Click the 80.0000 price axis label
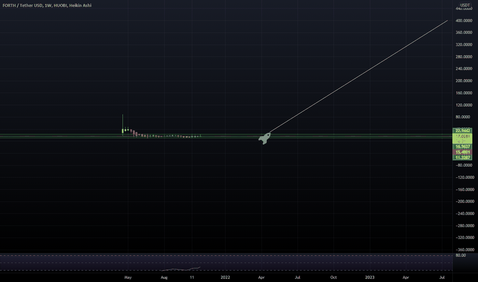Image resolution: width=478 pixels, height=282 pixels. (x=463, y=117)
